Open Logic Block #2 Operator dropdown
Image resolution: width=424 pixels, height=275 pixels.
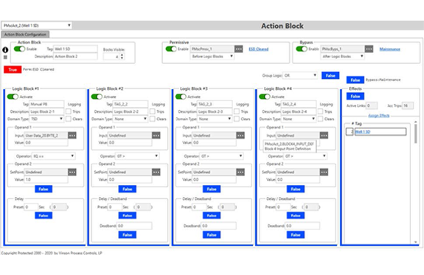tap(137, 156)
